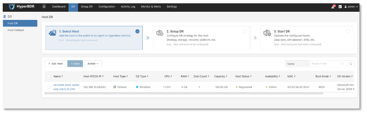Click the 1. Select Host step title

69,31
